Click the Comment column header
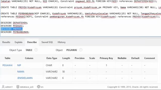 pos(149,58)
